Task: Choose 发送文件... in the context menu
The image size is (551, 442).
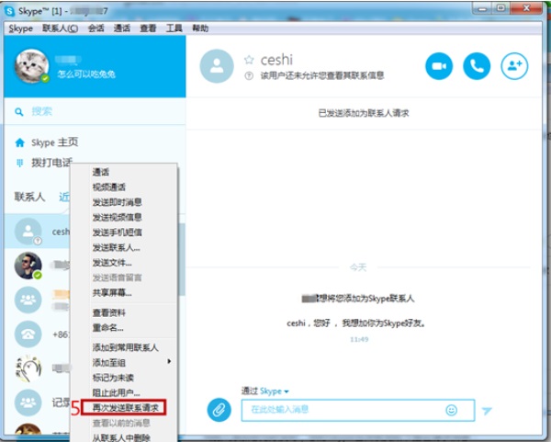Action: coord(124,263)
